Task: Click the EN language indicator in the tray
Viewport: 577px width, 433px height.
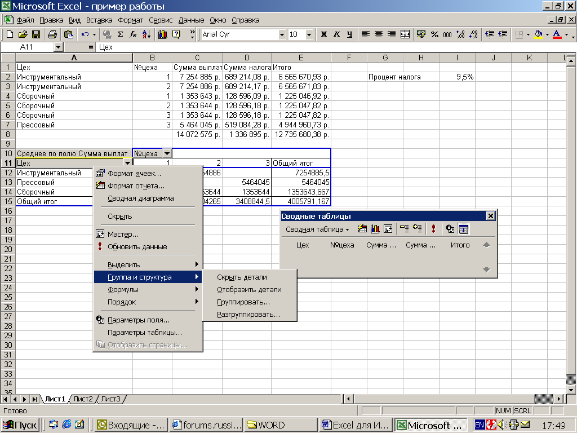Action: tap(480, 425)
